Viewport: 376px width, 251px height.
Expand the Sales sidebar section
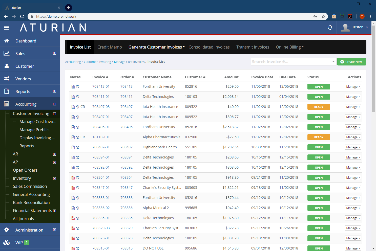[54, 53]
